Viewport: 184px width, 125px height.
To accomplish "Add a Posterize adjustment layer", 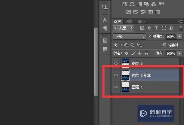I will [136, 12].
